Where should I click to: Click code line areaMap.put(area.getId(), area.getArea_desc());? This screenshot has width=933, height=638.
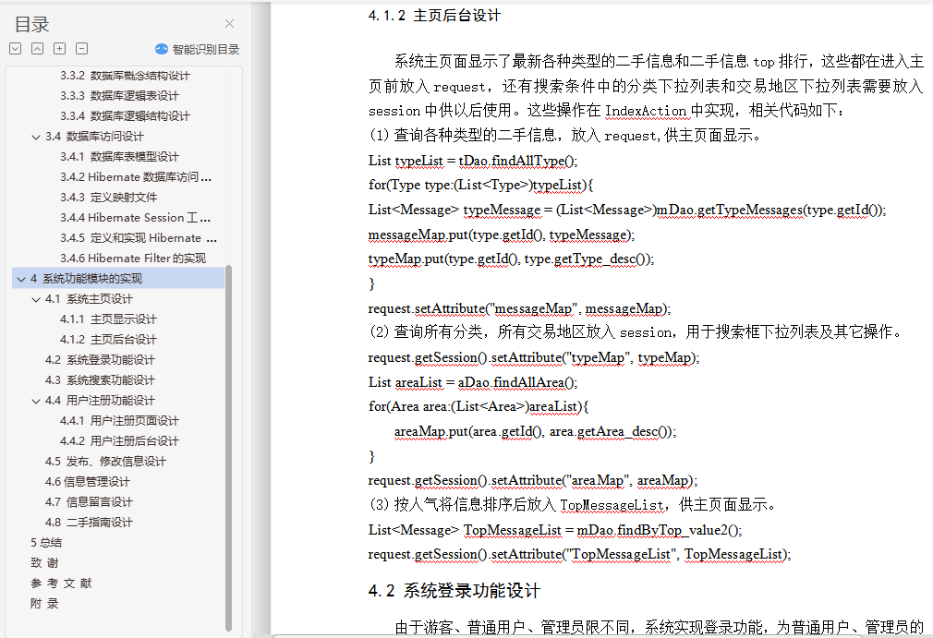[x=536, y=432]
